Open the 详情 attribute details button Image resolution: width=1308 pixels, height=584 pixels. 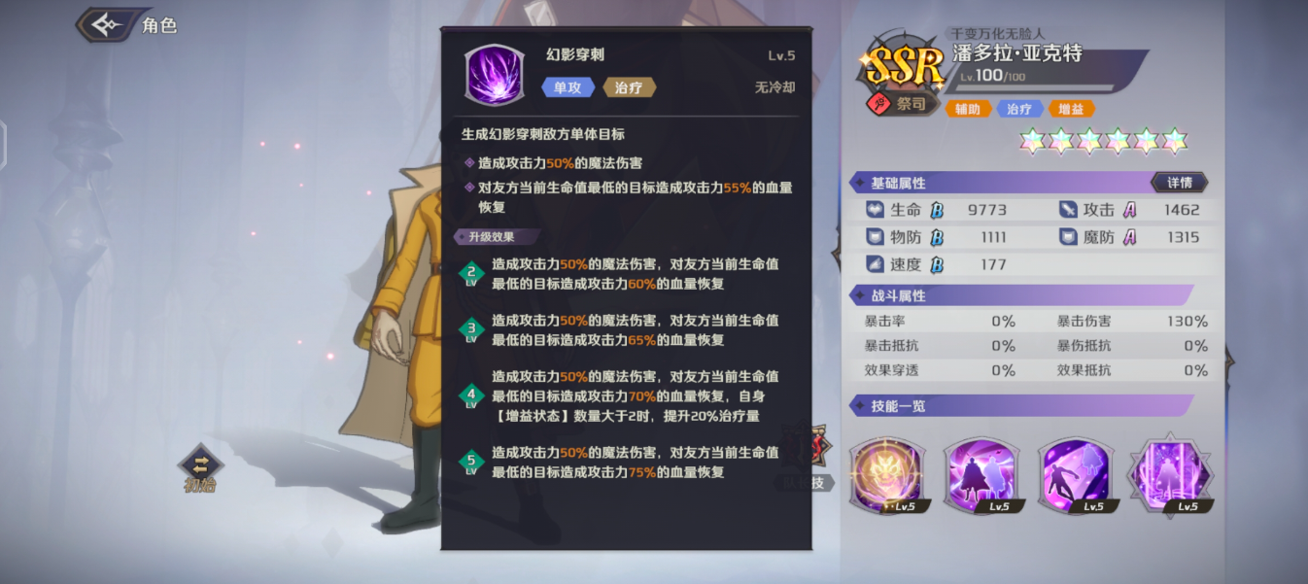pyautogui.click(x=1179, y=183)
